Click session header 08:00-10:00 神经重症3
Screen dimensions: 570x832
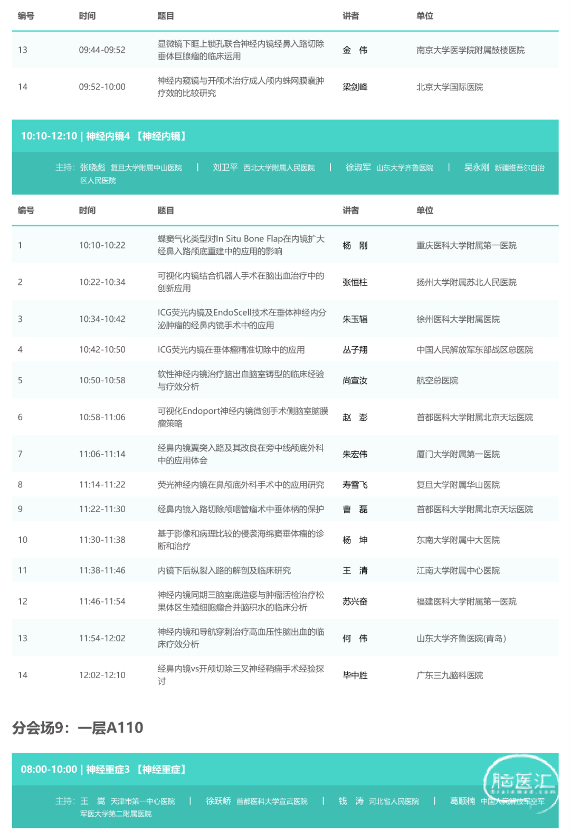(285, 769)
